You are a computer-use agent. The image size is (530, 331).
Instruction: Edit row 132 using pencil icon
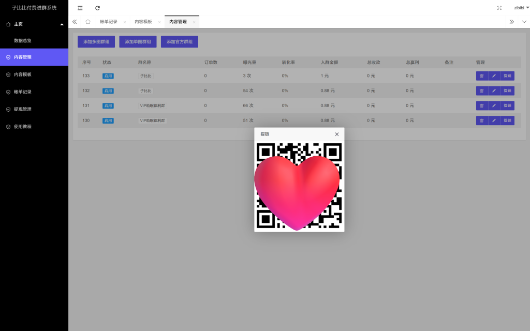pos(494,91)
